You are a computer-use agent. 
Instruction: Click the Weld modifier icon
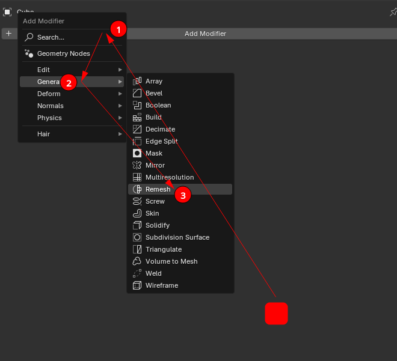137,273
